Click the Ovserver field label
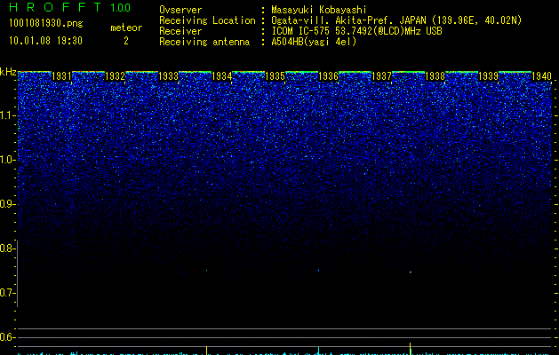The height and width of the screenshot is (355, 559). tap(180, 10)
